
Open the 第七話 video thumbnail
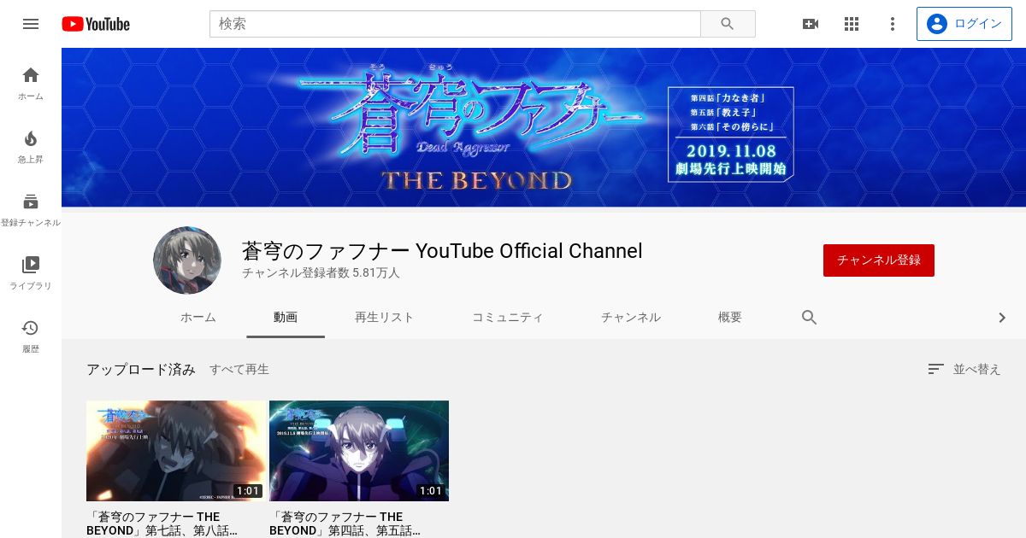pyautogui.click(x=176, y=451)
